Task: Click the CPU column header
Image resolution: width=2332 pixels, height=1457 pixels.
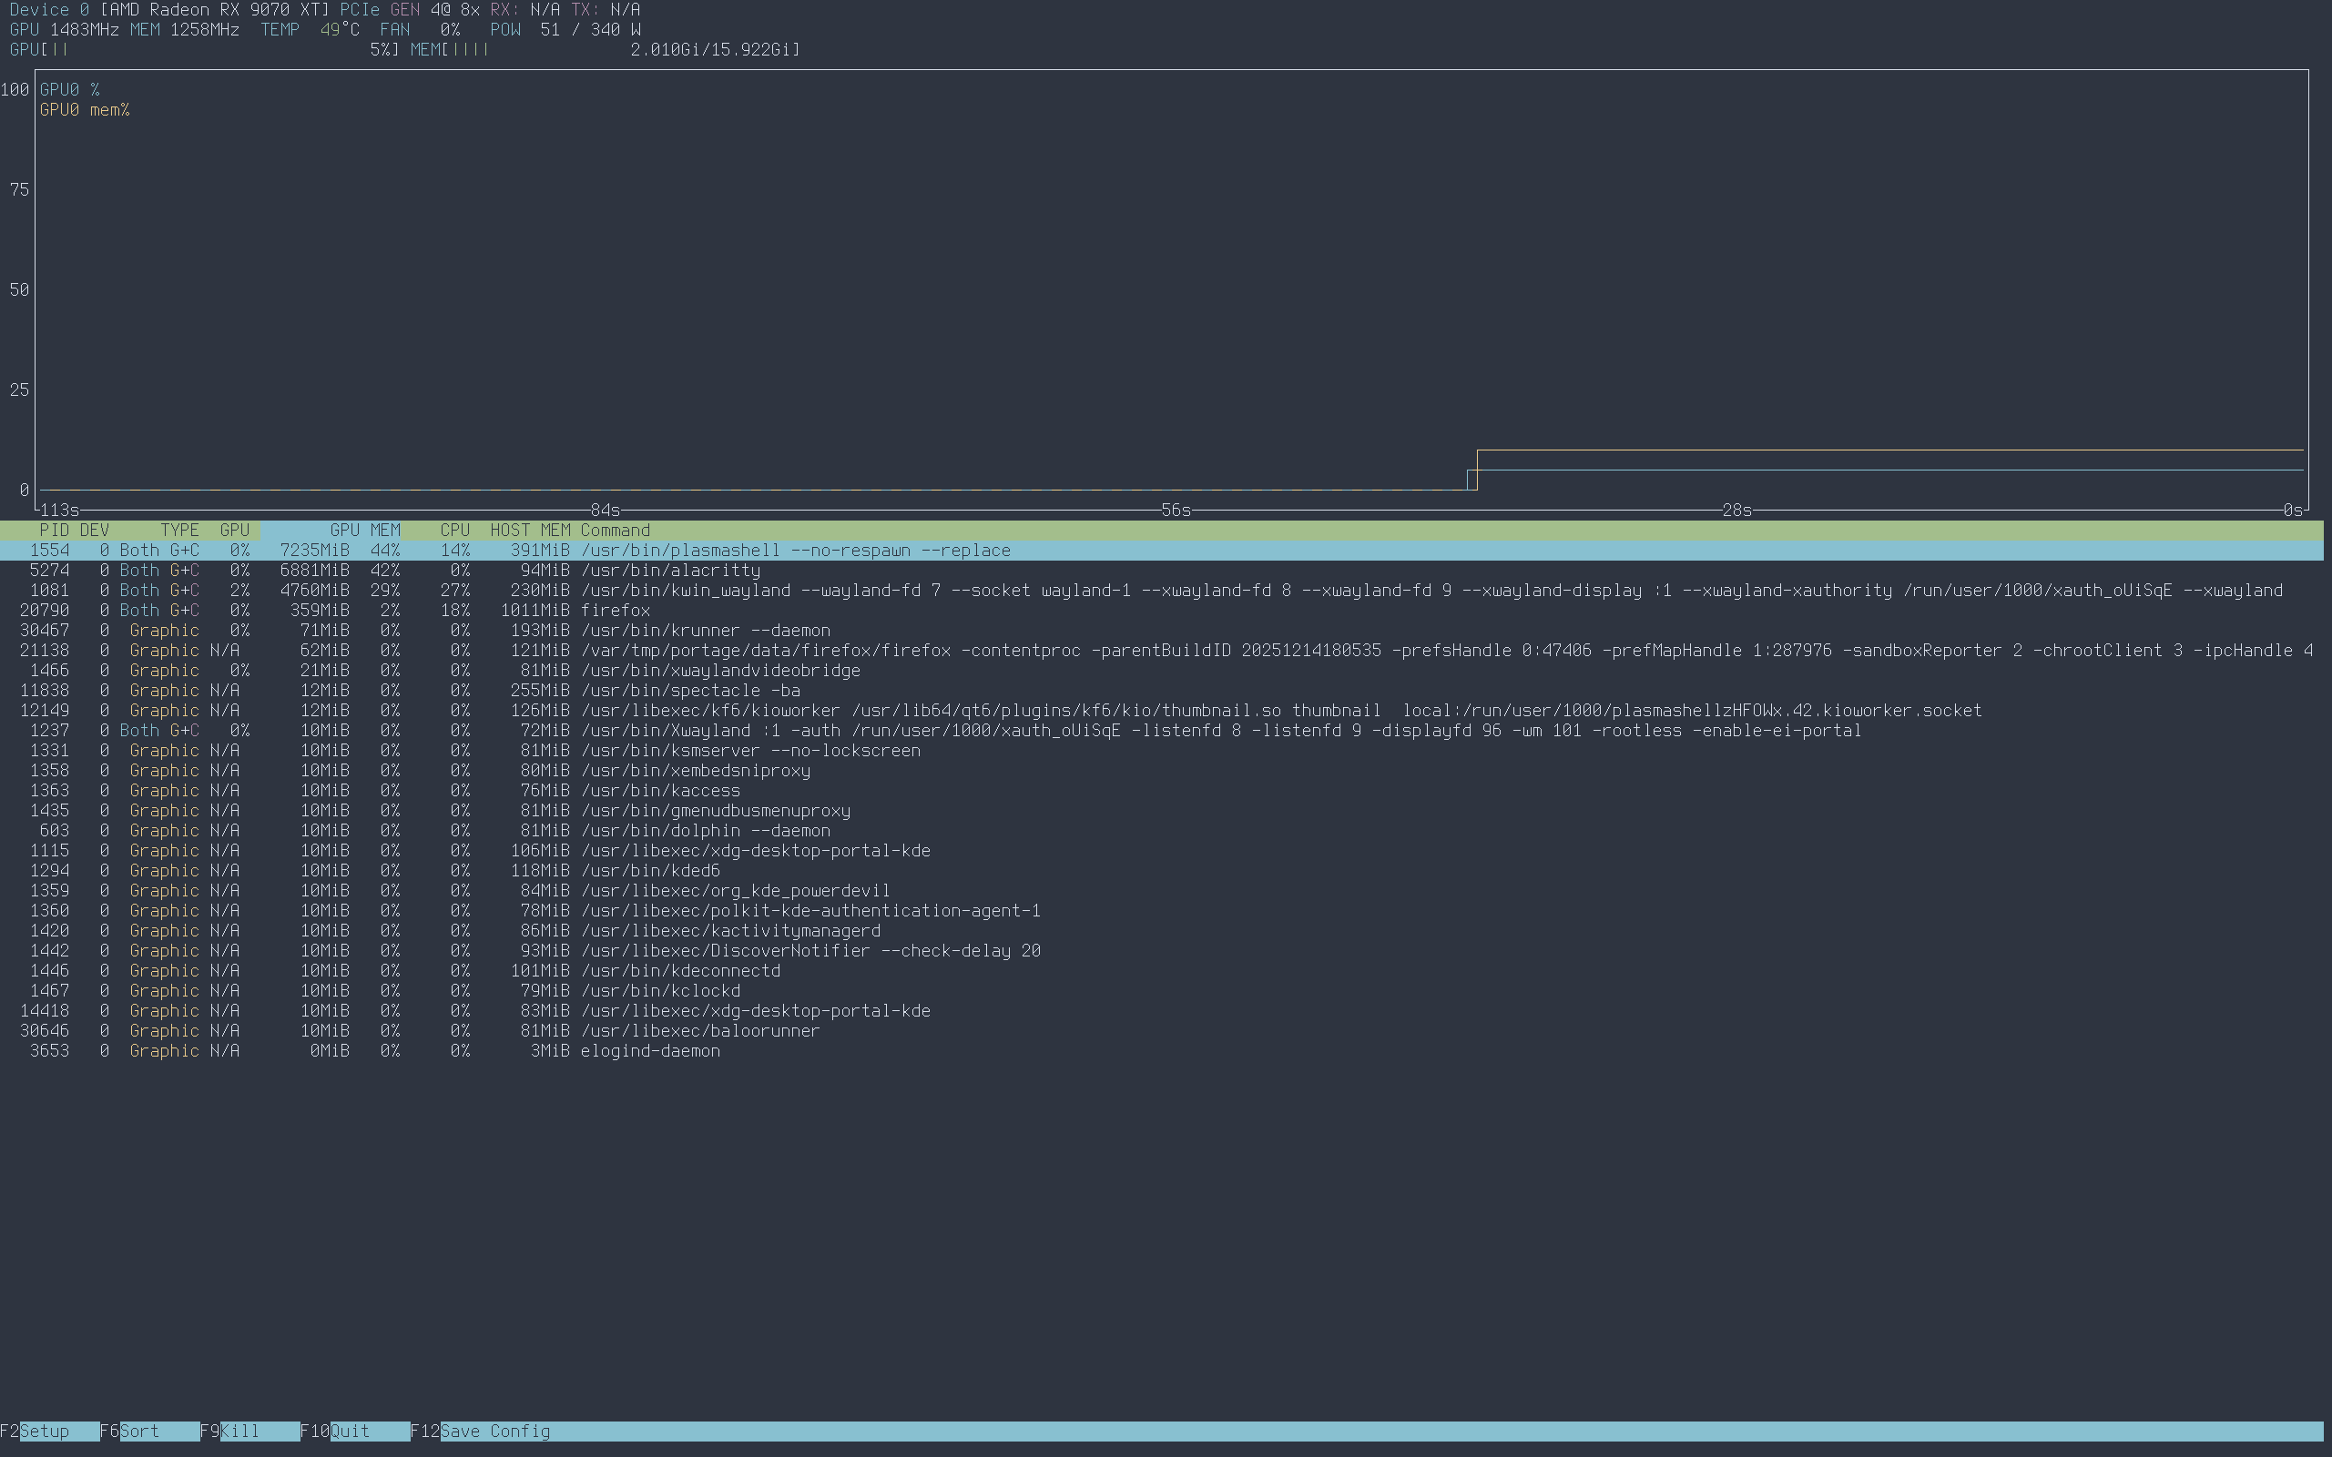Action: pyautogui.click(x=454, y=530)
